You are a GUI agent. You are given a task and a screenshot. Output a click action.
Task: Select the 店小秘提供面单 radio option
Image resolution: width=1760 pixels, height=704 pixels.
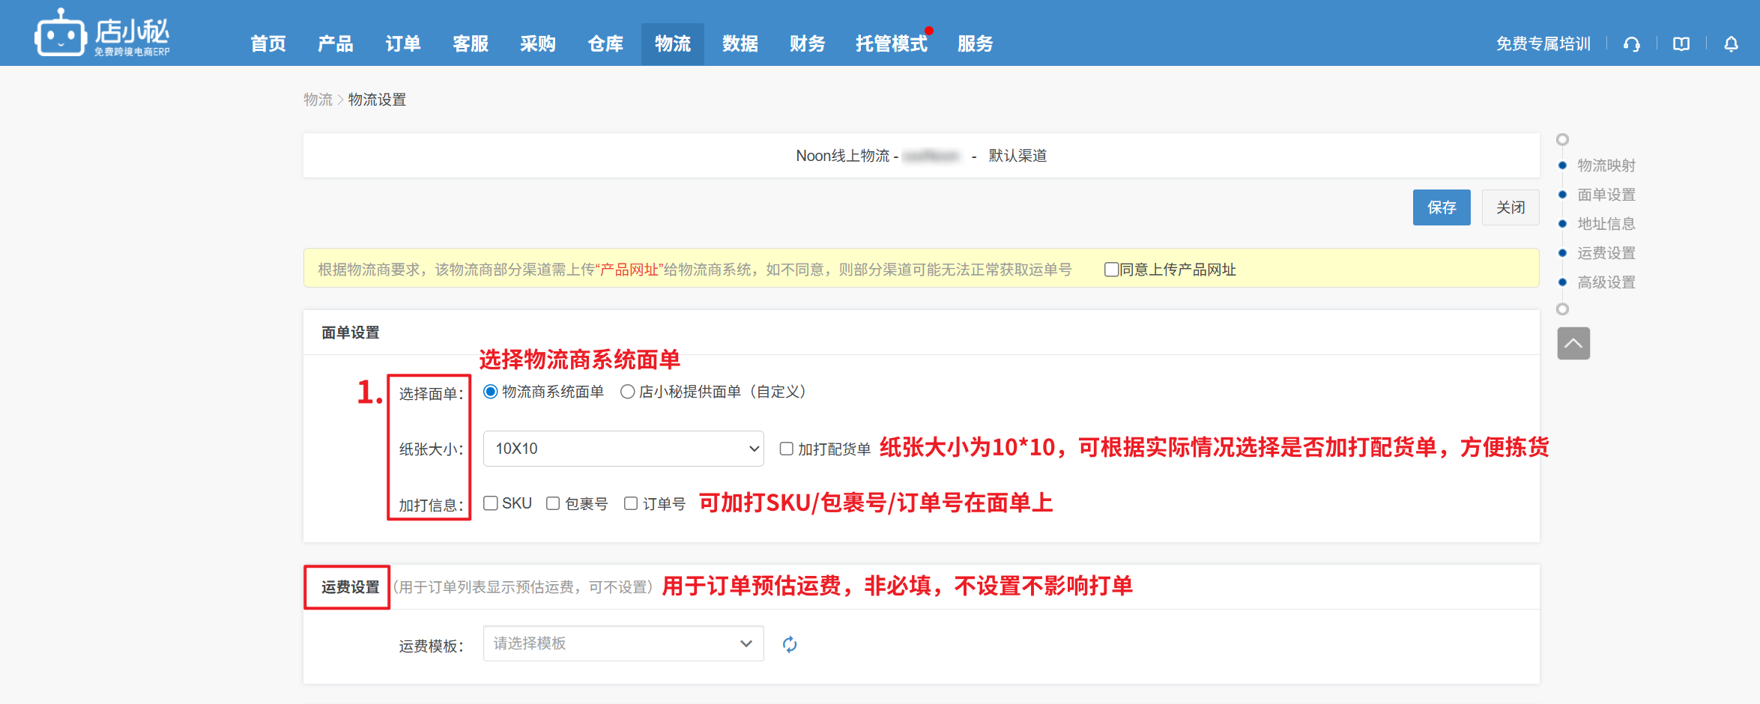click(x=628, y=392)
